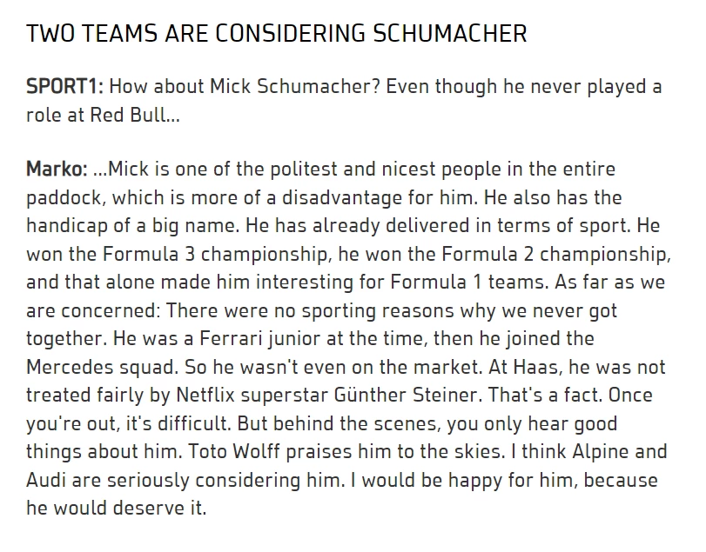The height and width of the screenshot is (552, 706).
Task: Click the word 'disadvantage' in the paragraph
Action: [x=342, y=198]
